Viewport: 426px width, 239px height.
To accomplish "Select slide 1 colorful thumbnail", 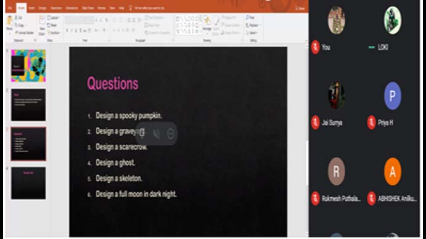I will [x=28, y=65].
